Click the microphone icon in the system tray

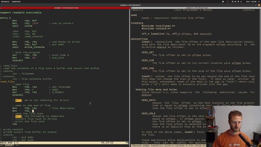click(x=238, y=2)
